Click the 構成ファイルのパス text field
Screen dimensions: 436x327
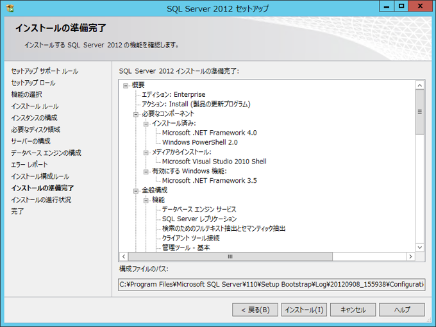(272, 285)
